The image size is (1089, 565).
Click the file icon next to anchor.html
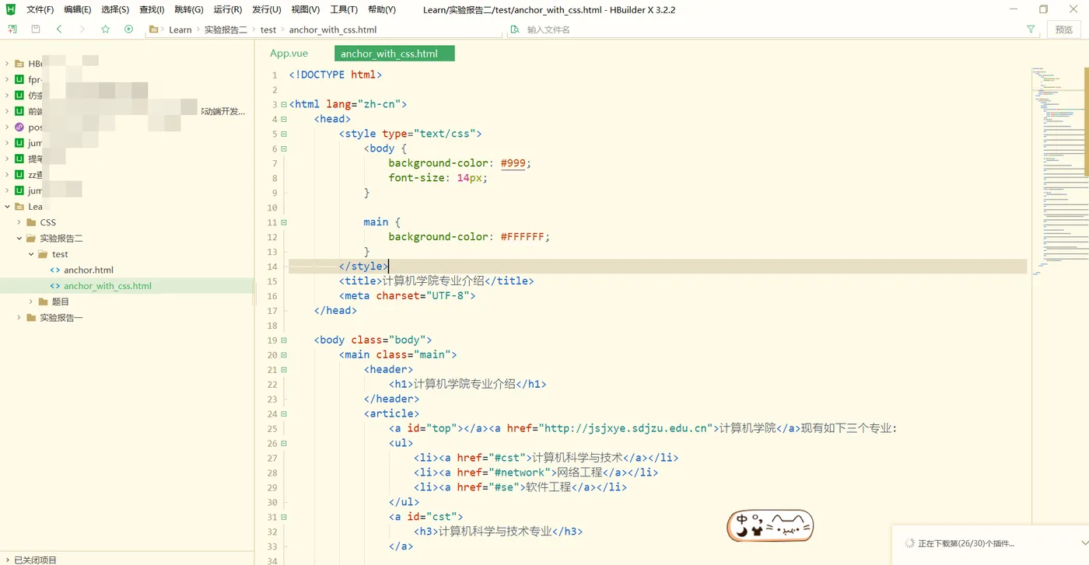tap(55, 270)
